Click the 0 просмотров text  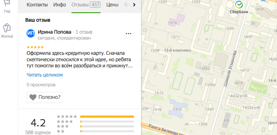(x=41, y=85)
